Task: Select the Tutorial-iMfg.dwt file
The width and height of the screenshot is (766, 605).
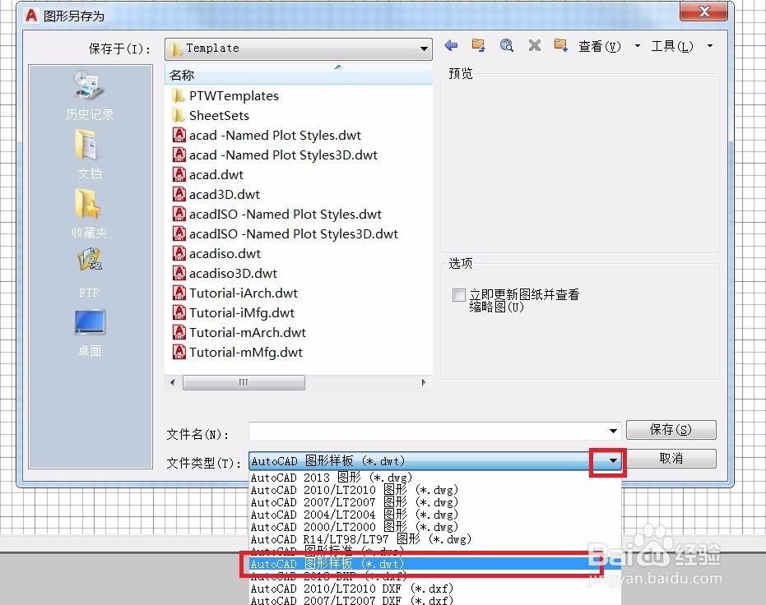Action: (x=234, y=312)
